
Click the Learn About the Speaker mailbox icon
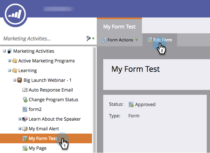click(25, 119)
